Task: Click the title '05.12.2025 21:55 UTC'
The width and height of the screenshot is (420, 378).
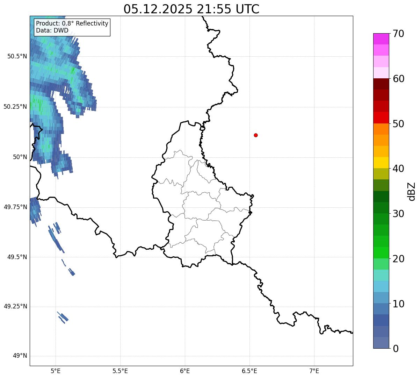Action: [191, 9]
